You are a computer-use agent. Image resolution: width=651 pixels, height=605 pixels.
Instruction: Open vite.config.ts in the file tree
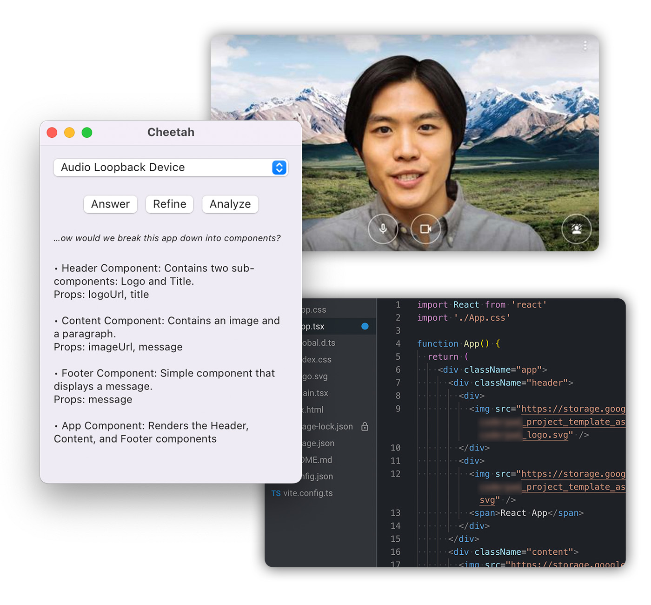pos(307,493)
